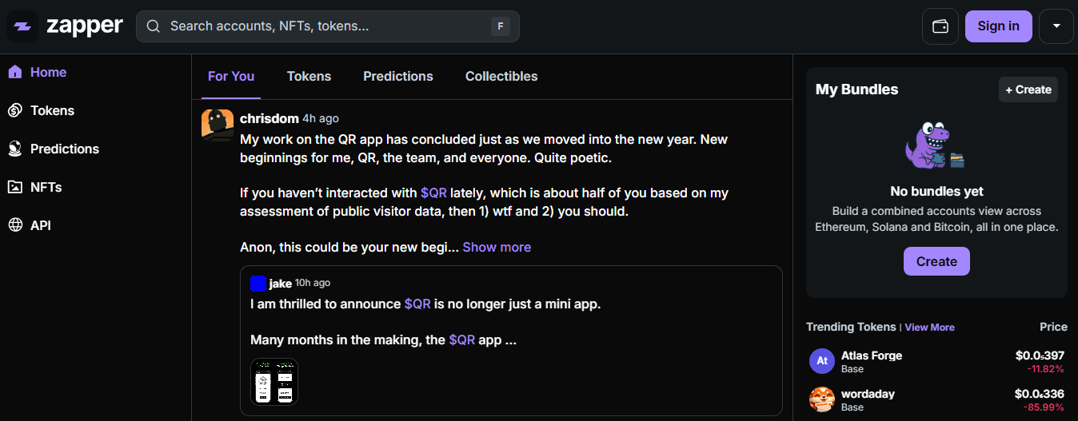Click the Home sidebar icon
The height and width of the screenshot is (421, 1078).
coord(14,72)
